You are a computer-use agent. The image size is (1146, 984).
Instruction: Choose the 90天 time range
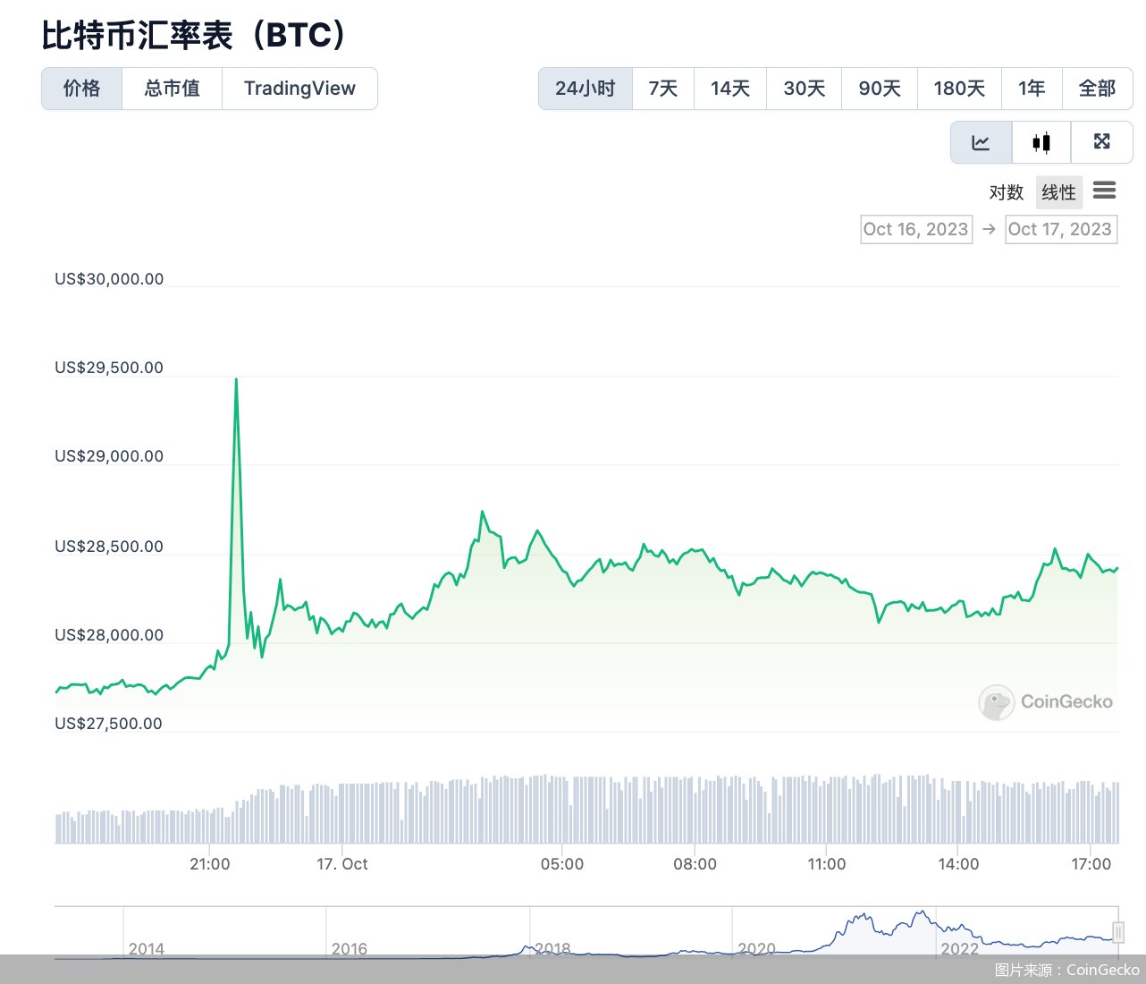coord(880,89)
